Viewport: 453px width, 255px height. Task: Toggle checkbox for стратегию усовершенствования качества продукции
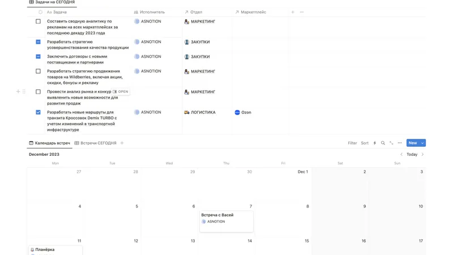(38, 42)
